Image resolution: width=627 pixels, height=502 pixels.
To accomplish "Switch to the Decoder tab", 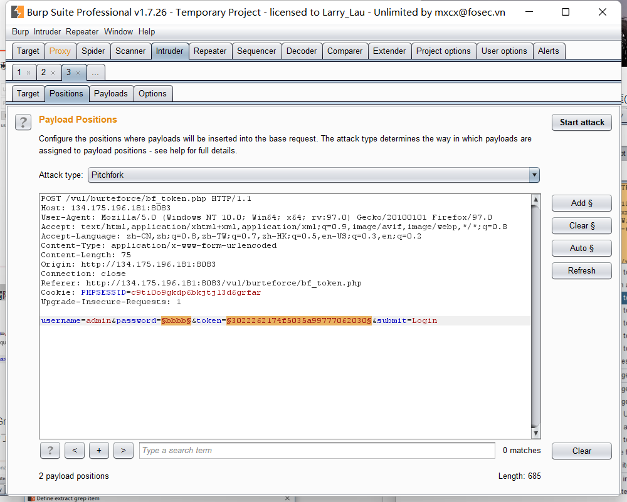I will 302,51.
